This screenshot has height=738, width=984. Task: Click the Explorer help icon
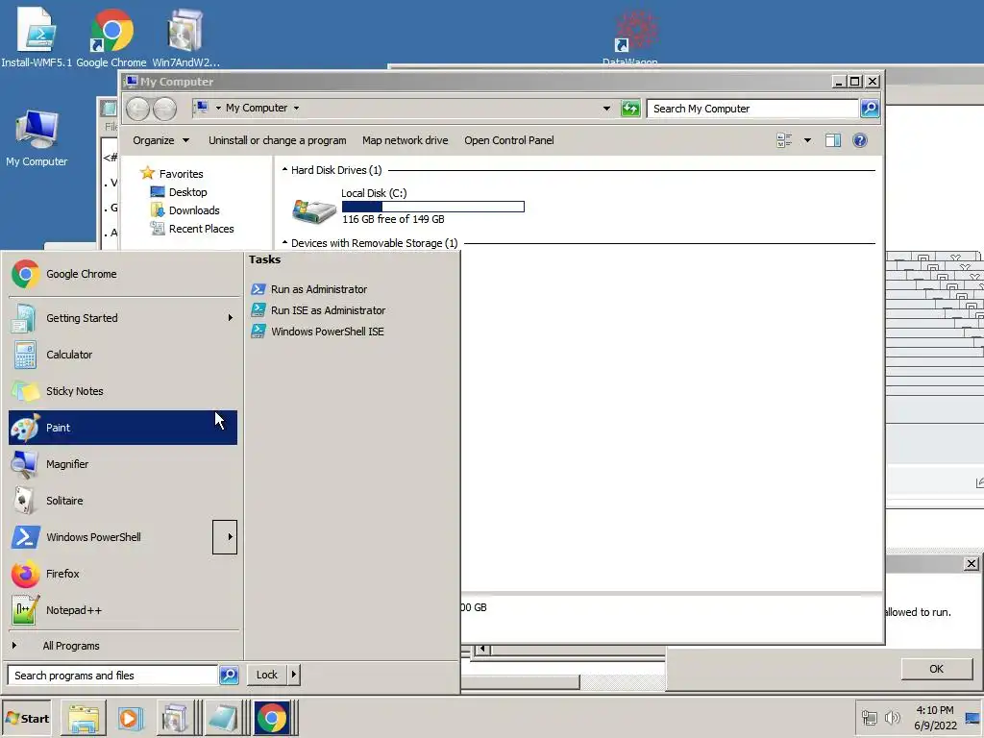click(860, 140)
